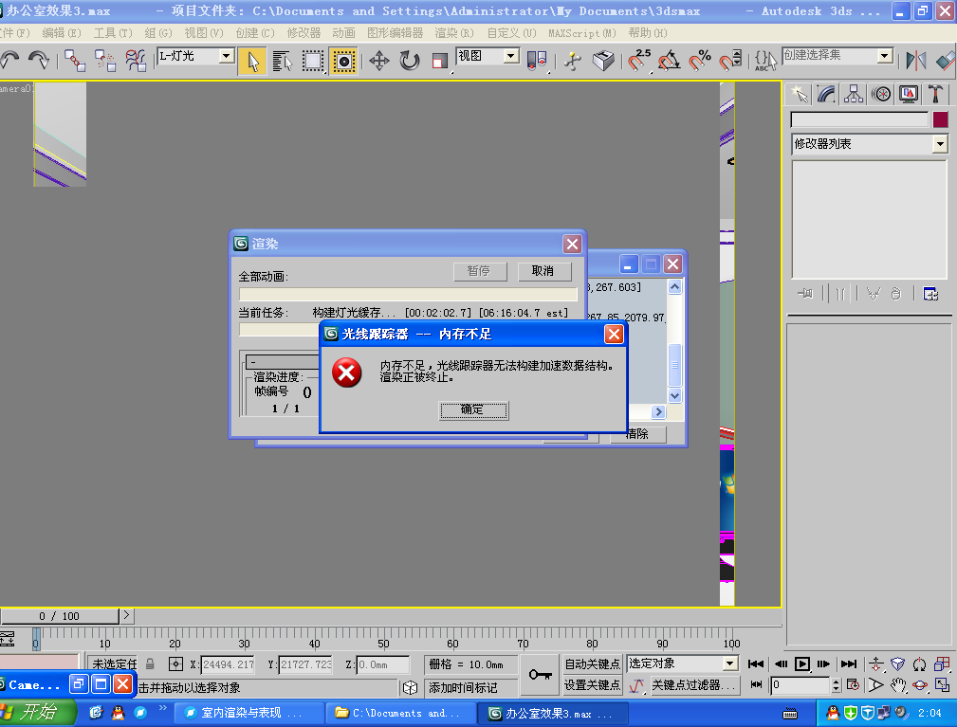
Task: Select the Unlink Selection tool
Action: click(x=105, y=61)
